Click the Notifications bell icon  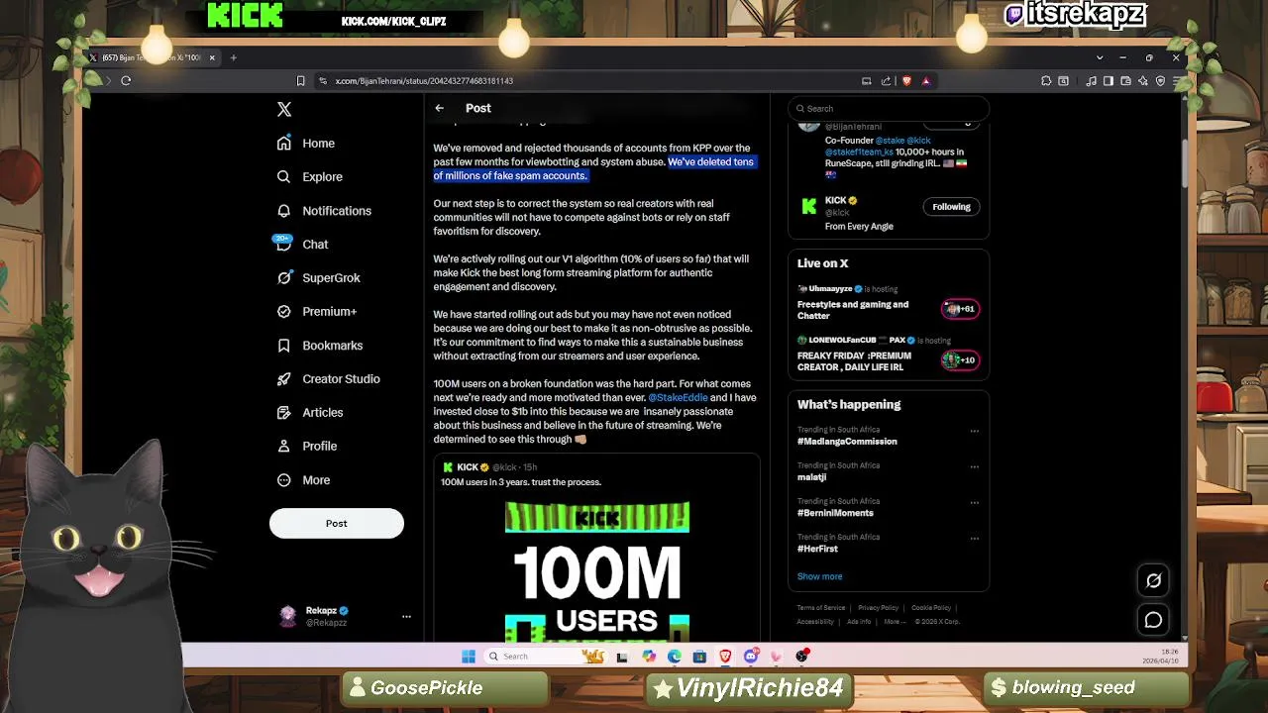284,211
